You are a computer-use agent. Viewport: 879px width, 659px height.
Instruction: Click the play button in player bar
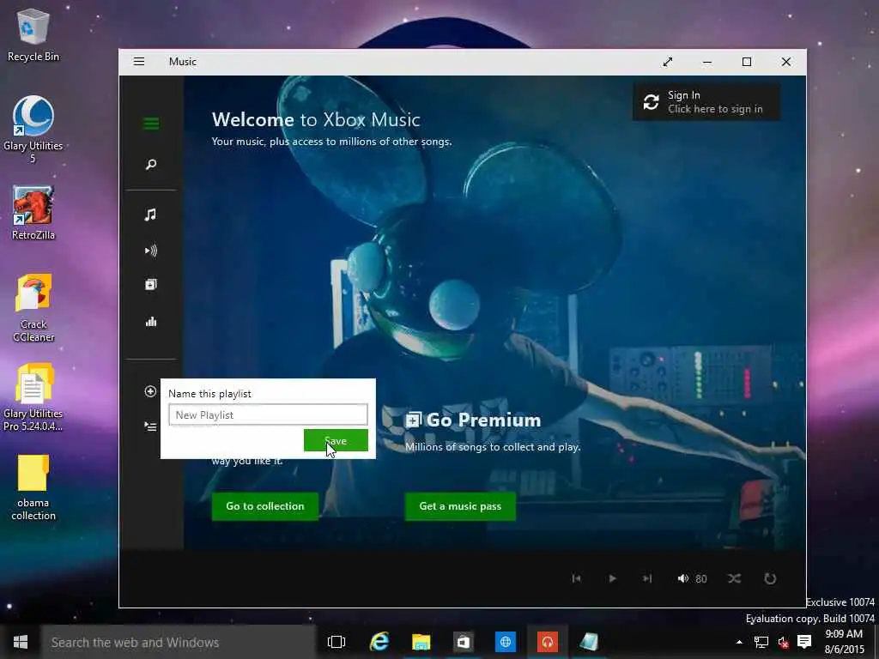coord(612,578)
